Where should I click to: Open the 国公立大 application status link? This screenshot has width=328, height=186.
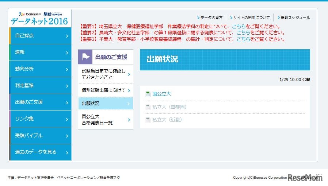pyautogui.click(x=161, y=94)
